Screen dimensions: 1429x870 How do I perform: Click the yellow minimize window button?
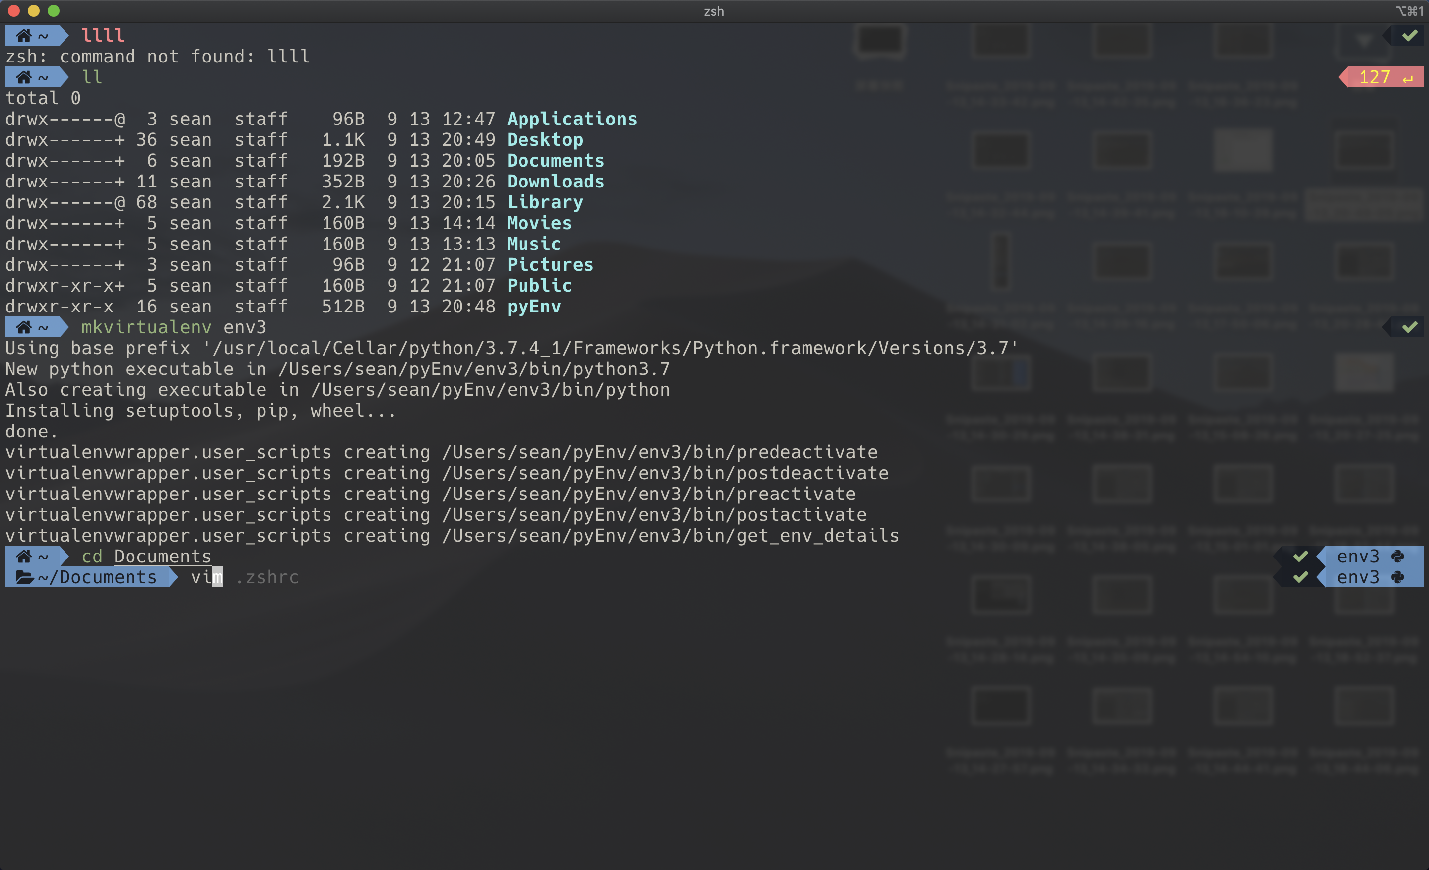point(34,10)
